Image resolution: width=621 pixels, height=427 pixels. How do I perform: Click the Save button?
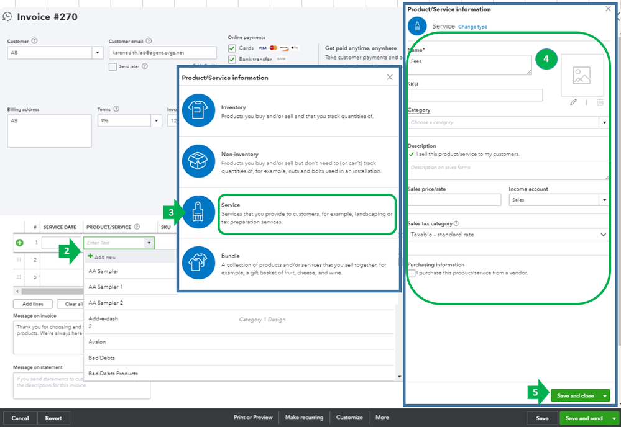coord(542,418)
